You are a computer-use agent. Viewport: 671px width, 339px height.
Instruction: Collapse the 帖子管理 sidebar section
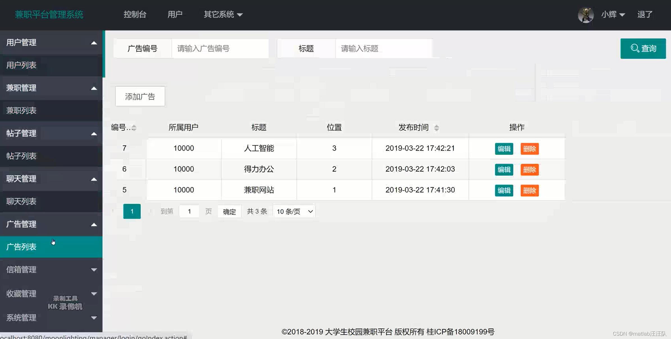point(51,133)
